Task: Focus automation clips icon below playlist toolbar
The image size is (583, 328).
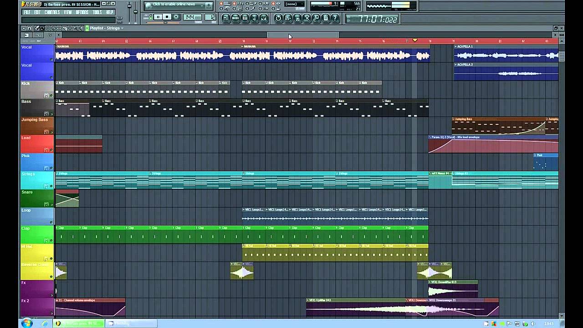Action: [x=38, y=35]
